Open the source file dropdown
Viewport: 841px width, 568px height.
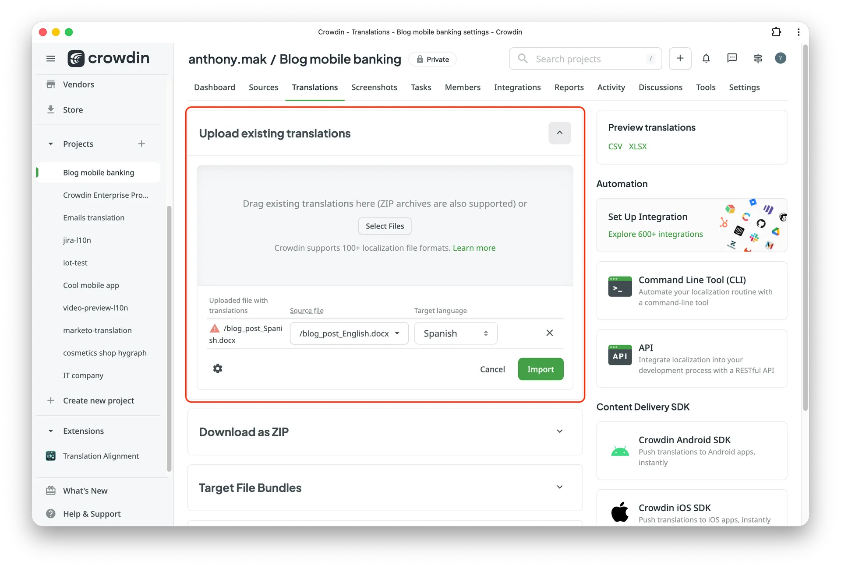pos(349,333)
